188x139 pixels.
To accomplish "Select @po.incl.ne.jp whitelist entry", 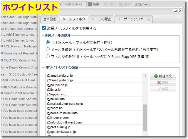I will click(x=94, y=85).
